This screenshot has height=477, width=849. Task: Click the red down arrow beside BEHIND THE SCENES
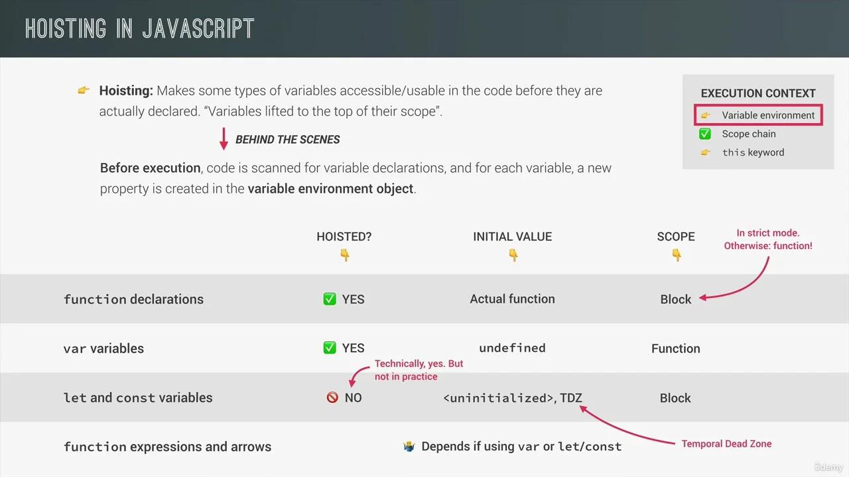(x=224, y=139)
